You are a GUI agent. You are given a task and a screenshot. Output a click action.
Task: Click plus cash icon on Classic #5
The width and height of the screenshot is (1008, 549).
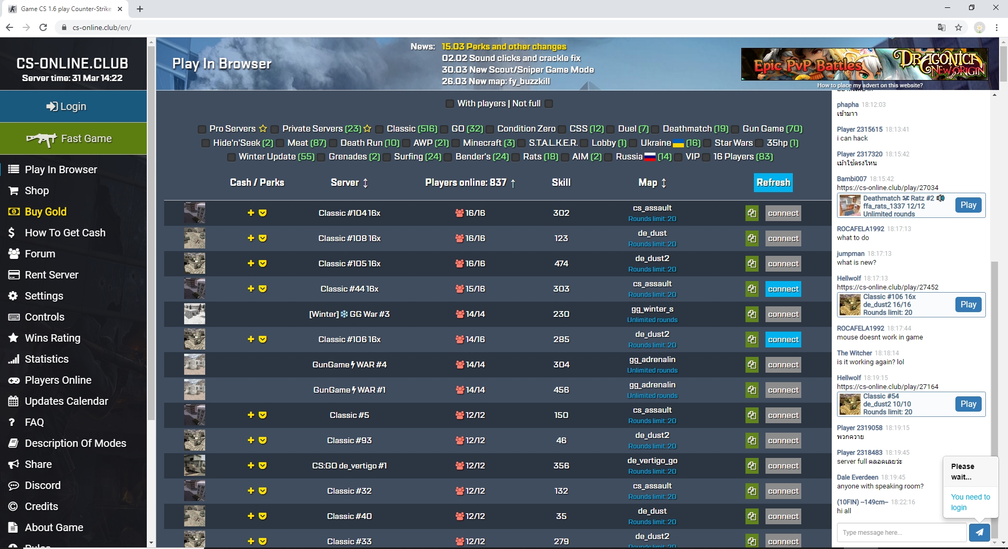point(251,415)
